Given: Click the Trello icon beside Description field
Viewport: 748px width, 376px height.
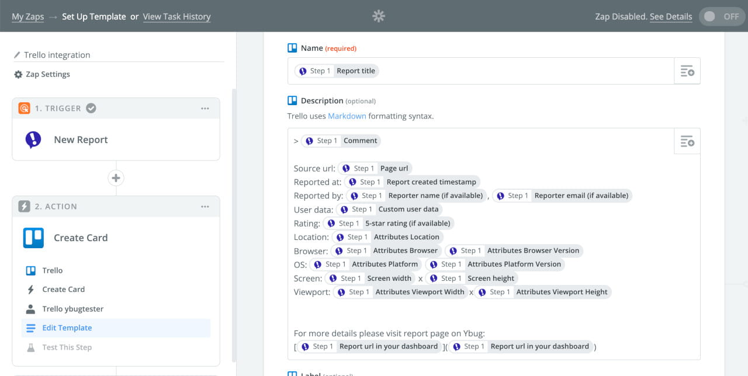Looking at the screenshot, I should [292, 100].
